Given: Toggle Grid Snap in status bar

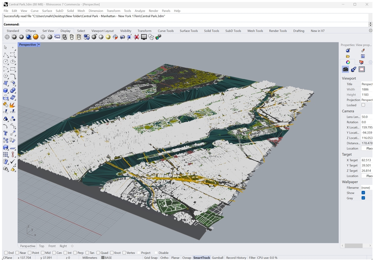Looking at the screenshot, I should point(150,258).
